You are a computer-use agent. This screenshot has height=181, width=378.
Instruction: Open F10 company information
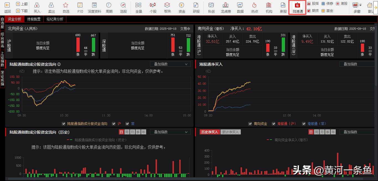click(80, 7)
